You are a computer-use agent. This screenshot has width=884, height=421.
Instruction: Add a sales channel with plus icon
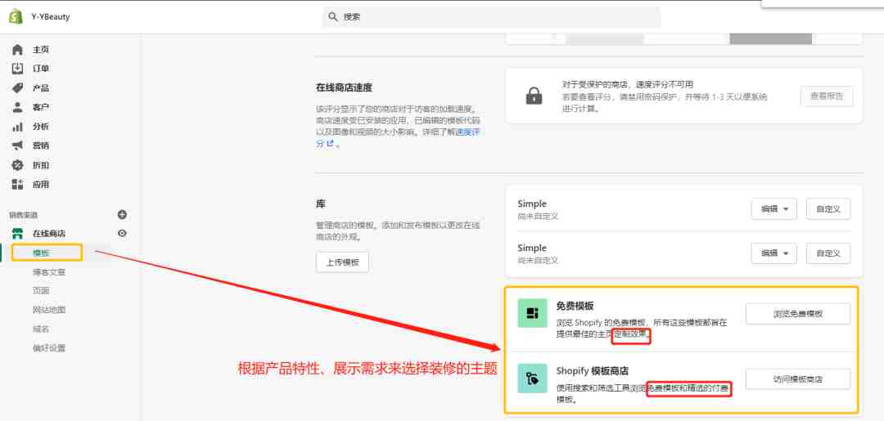coord(122,214)
